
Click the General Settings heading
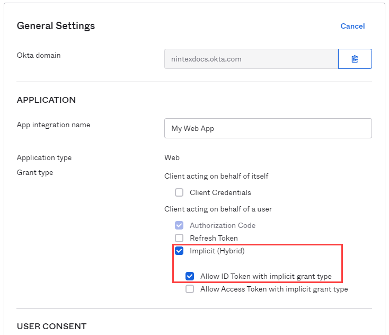(x=56, y=25)
